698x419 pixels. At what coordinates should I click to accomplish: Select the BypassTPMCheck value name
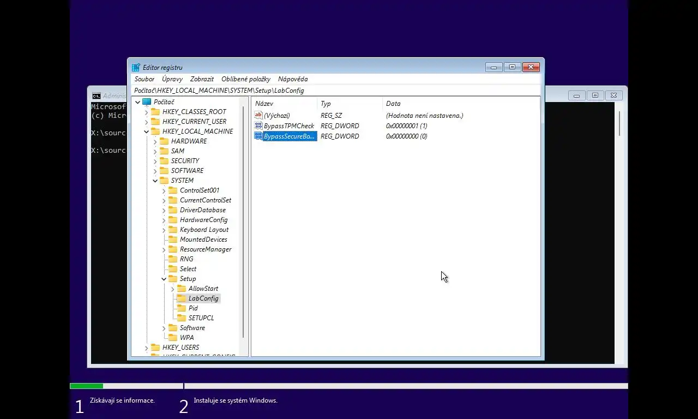(x=289, y=126)
